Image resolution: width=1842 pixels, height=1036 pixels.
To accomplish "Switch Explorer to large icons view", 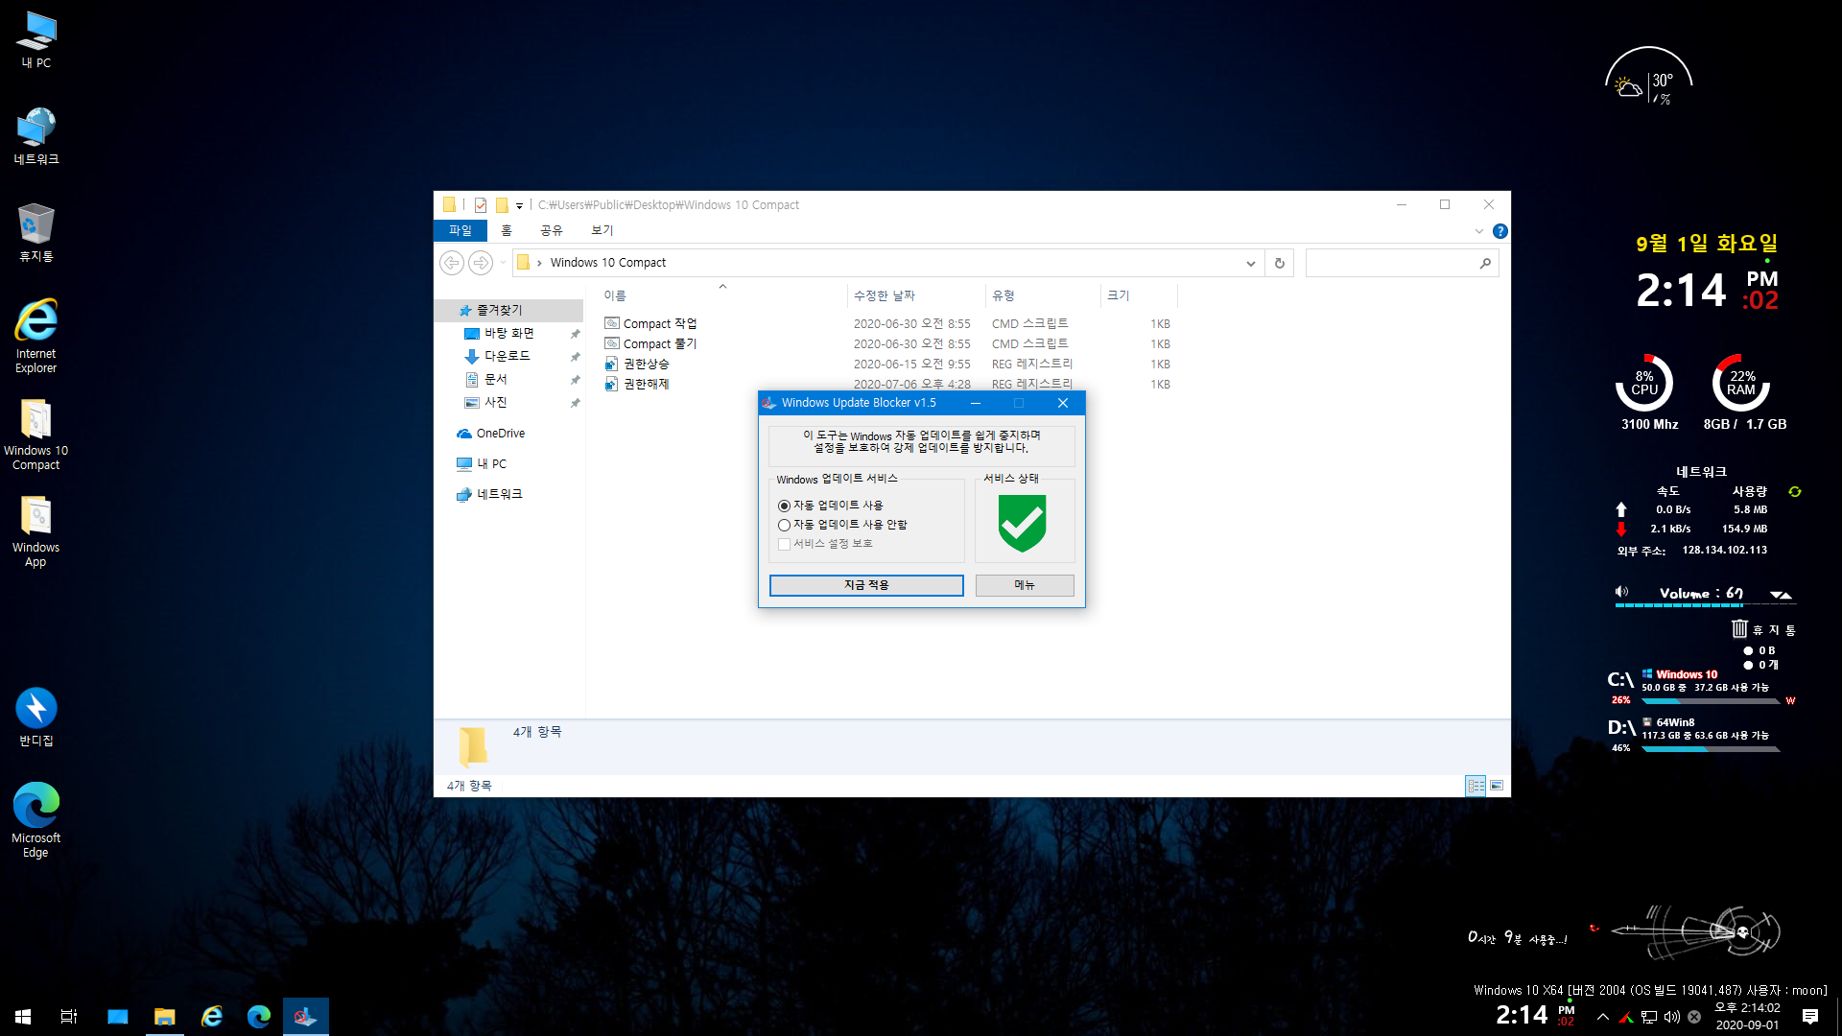I will click(x=1497, y=786).
